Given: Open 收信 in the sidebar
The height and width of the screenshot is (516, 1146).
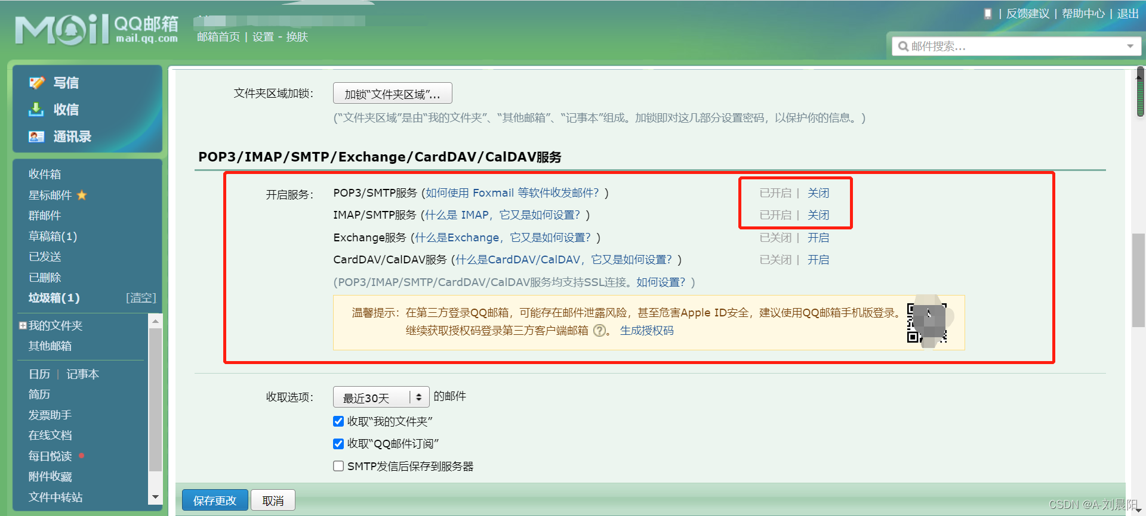Looking at the screenshot, I should pos(66,110).
